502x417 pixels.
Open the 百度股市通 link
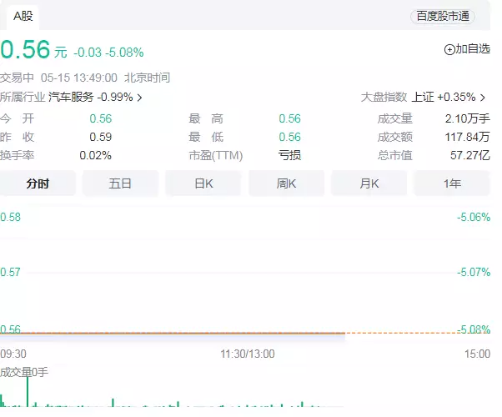coord(443,17)
